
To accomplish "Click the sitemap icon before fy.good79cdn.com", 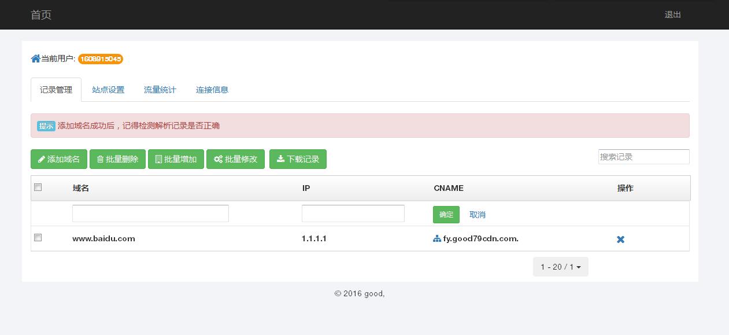I will pyautogui.click(x=437, y=238).
